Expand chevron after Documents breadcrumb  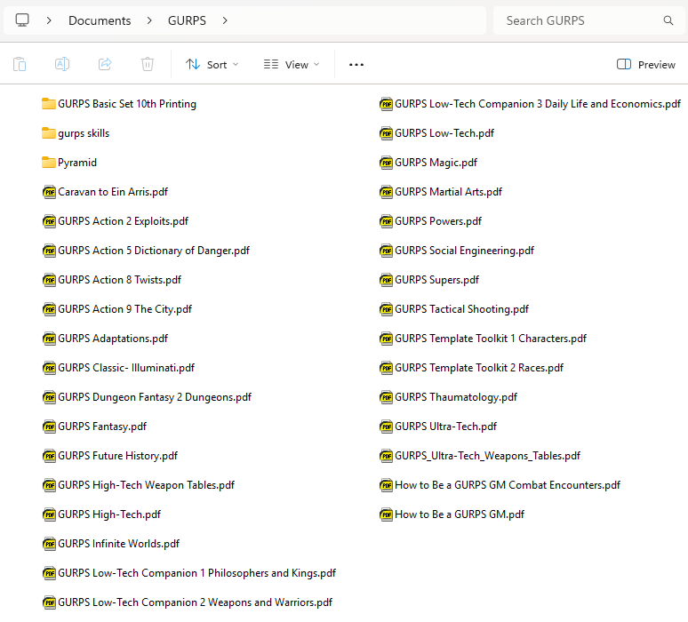click(149, 20)
